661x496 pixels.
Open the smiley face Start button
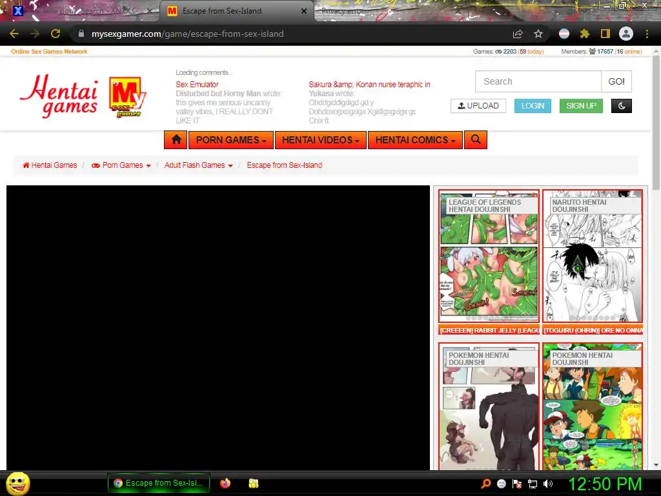(17, 483)
